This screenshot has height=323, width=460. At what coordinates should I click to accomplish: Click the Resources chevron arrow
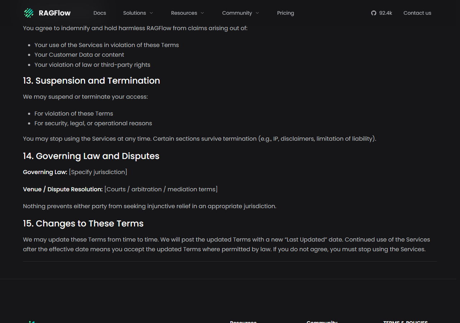[202, 13]
